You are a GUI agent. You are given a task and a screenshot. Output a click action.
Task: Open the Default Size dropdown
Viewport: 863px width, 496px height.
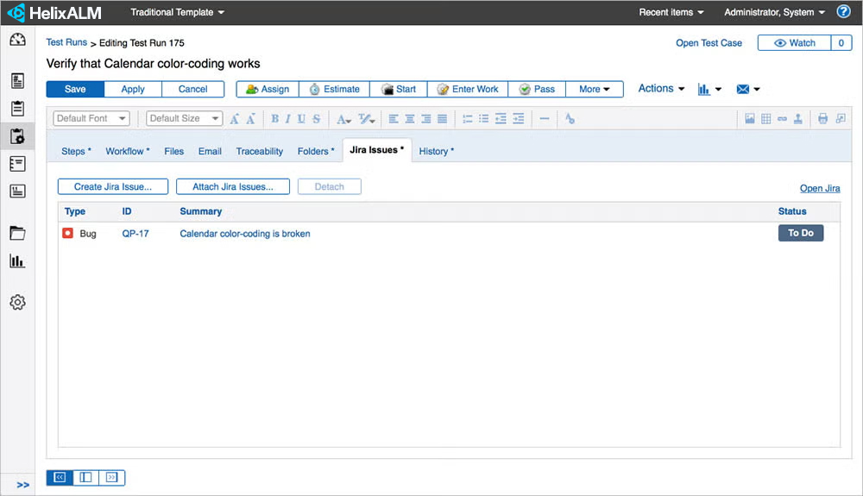point(185,118)
